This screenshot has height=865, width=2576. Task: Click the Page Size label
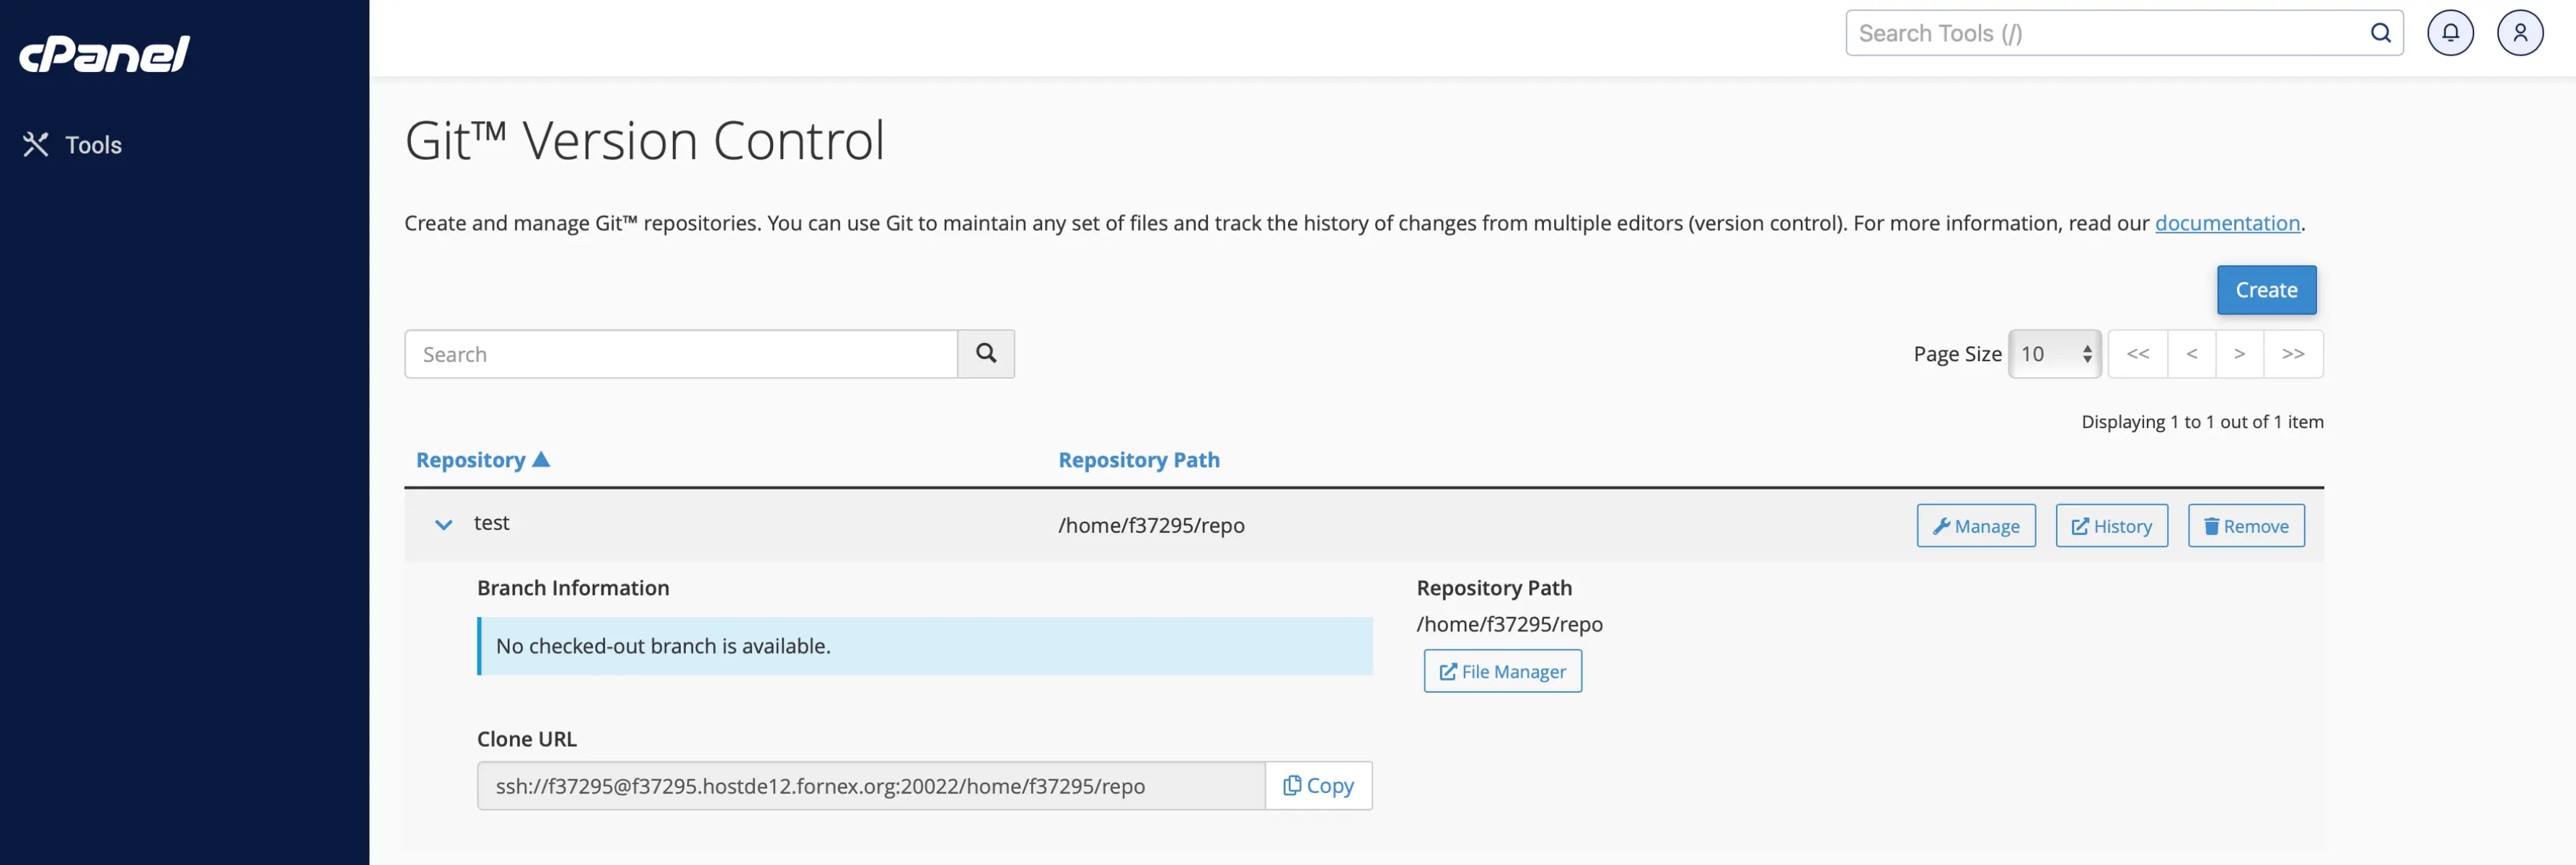coord(1957,354)
